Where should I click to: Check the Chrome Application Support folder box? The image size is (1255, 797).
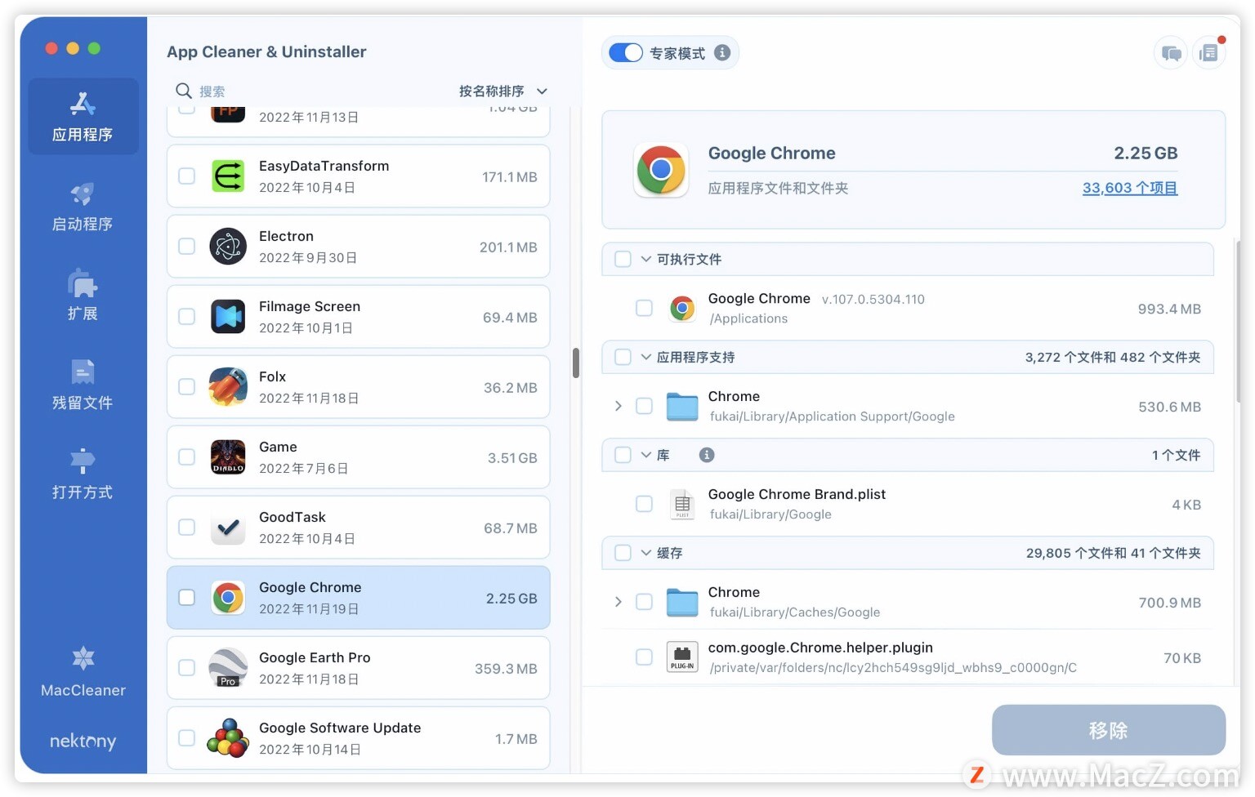[x=645, y=406]
